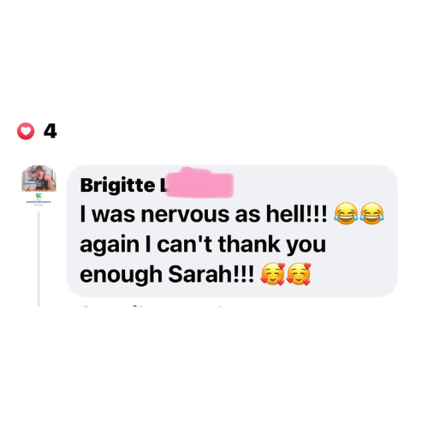Click the commenter name Brigitte
This screenshot has width=428, height=428.
(118, 185)
